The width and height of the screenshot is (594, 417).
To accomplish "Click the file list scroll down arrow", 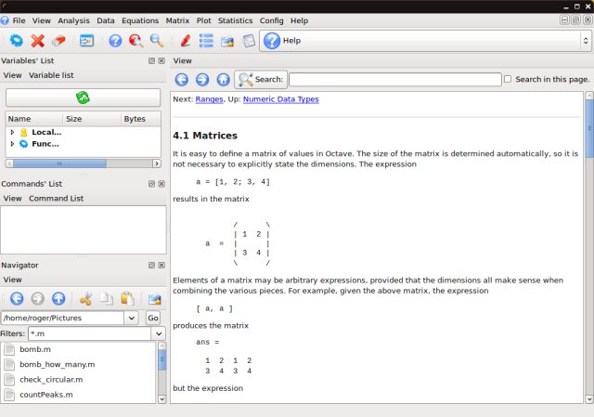I will tap(161, 398).
